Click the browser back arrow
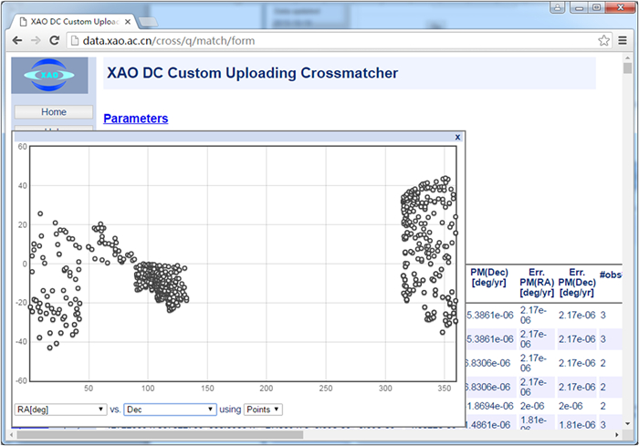The image size is (639, 446). click(16, 41)
